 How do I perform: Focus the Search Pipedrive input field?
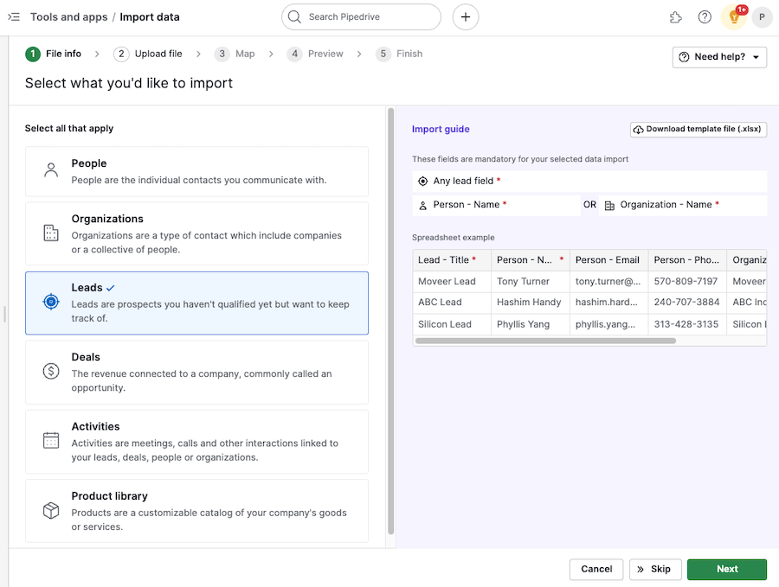click(361, 17)
